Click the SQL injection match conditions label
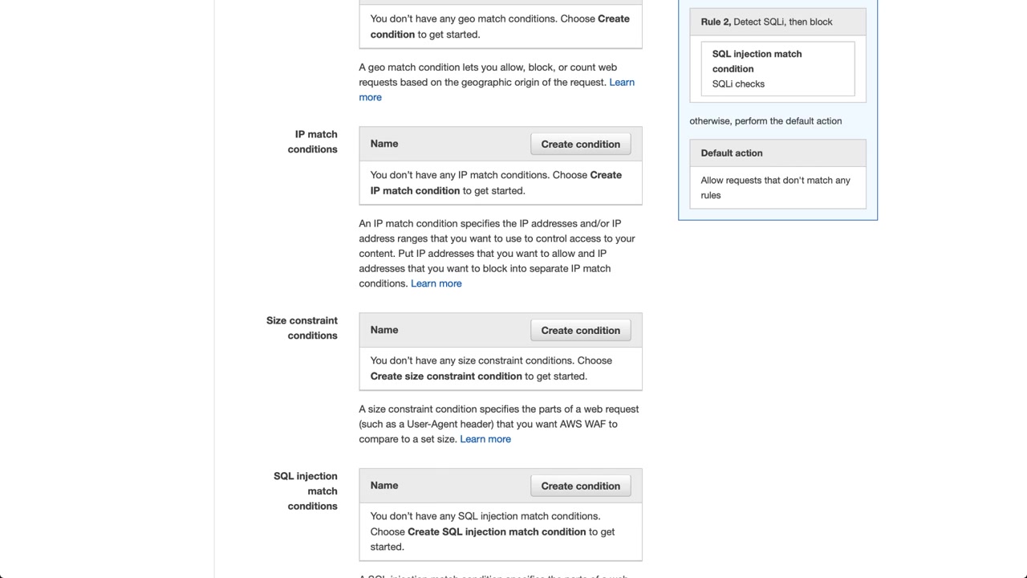Screen dimensions: 1027x578 [x=306, y=490]
